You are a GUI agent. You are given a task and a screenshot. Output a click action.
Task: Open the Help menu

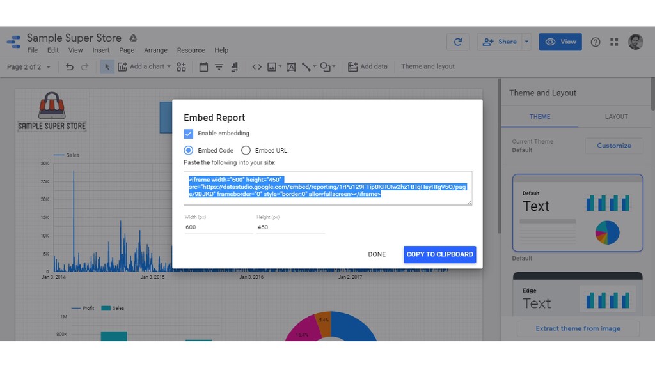point(221,50)
